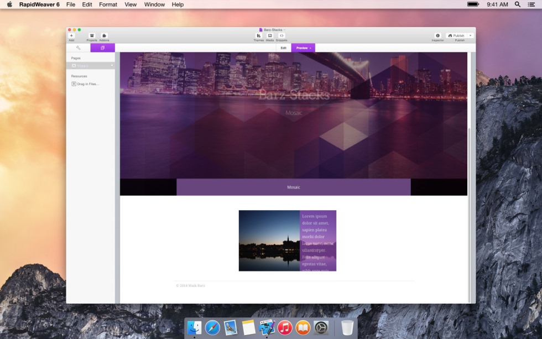Viewport: 542px width, 339px height.
Task: Open the Themes browser icon
Action: [x=259, y=35]
